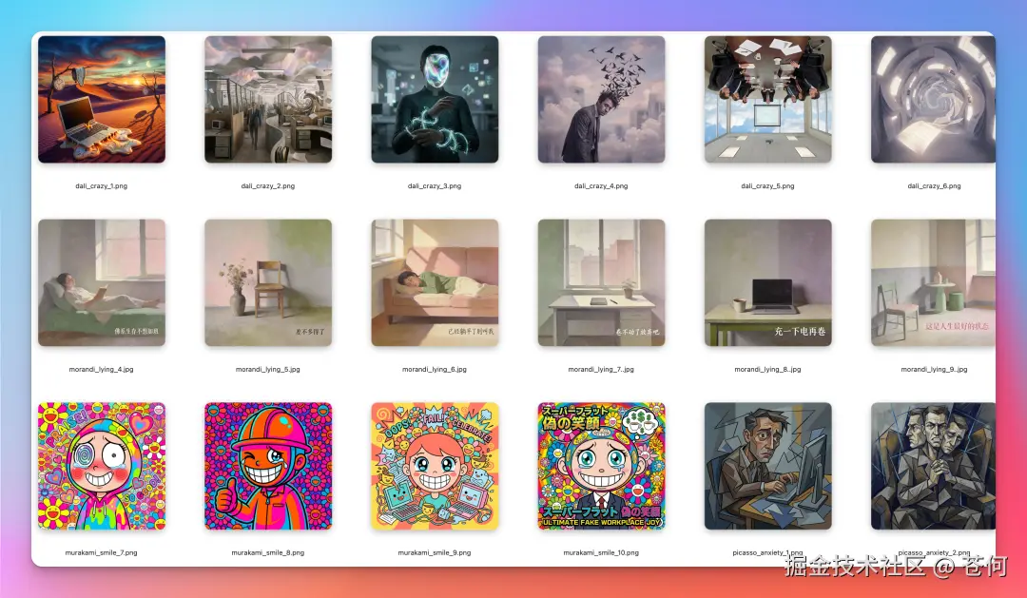
Task: Pick the file name murakami_smile_8.png
Action: pyautogui.click(x=268, y=552)
